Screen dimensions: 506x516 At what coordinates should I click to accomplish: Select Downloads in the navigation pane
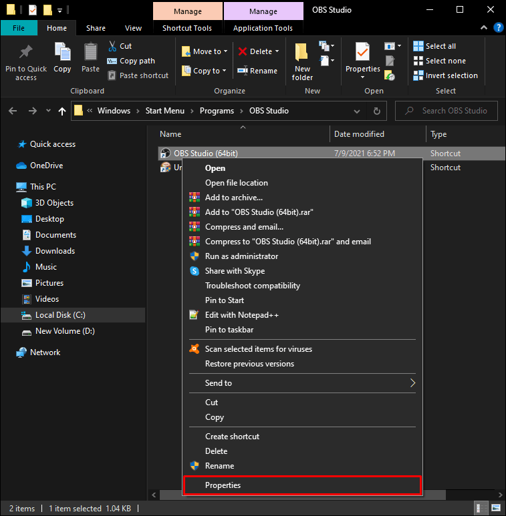(x=55, y=251)
